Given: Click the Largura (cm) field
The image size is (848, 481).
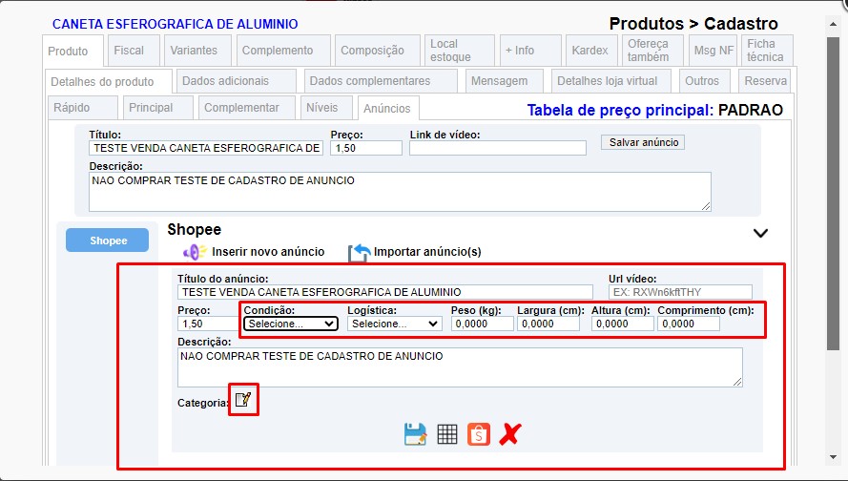Looking at the screenshot, I should click(x=548, y=324).
